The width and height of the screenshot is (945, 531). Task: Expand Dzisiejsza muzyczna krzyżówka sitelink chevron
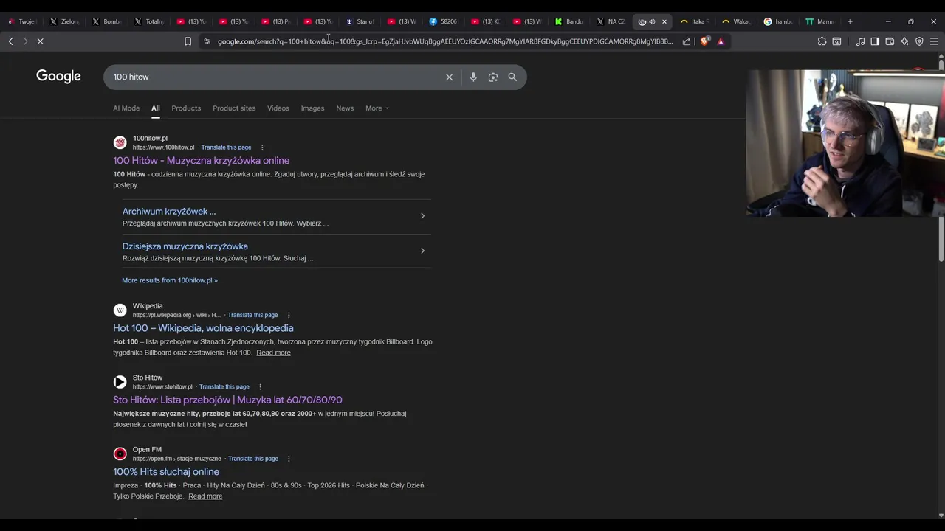pyautogui.click(x=422, y=251)
